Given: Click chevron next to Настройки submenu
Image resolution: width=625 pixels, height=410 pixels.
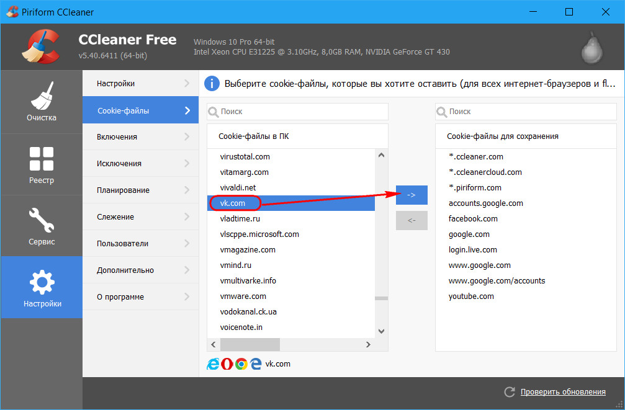Looking at the screenshot, I should (x=187, y=83).
